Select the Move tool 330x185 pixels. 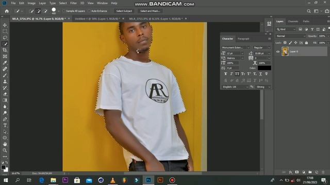[x=5, y=25]
